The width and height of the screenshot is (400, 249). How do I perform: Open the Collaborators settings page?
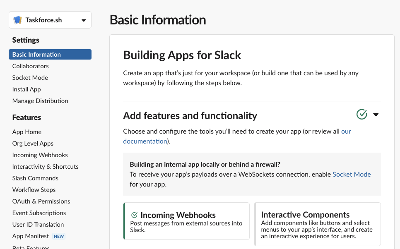30,66
